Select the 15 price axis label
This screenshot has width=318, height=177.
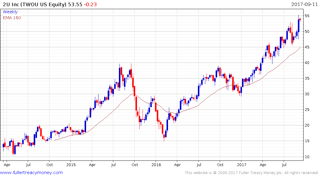click(307, 141)
